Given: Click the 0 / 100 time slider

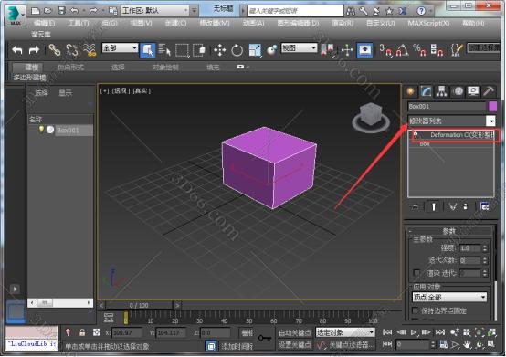Looking at the screenshot, I should tap(139, 305).
